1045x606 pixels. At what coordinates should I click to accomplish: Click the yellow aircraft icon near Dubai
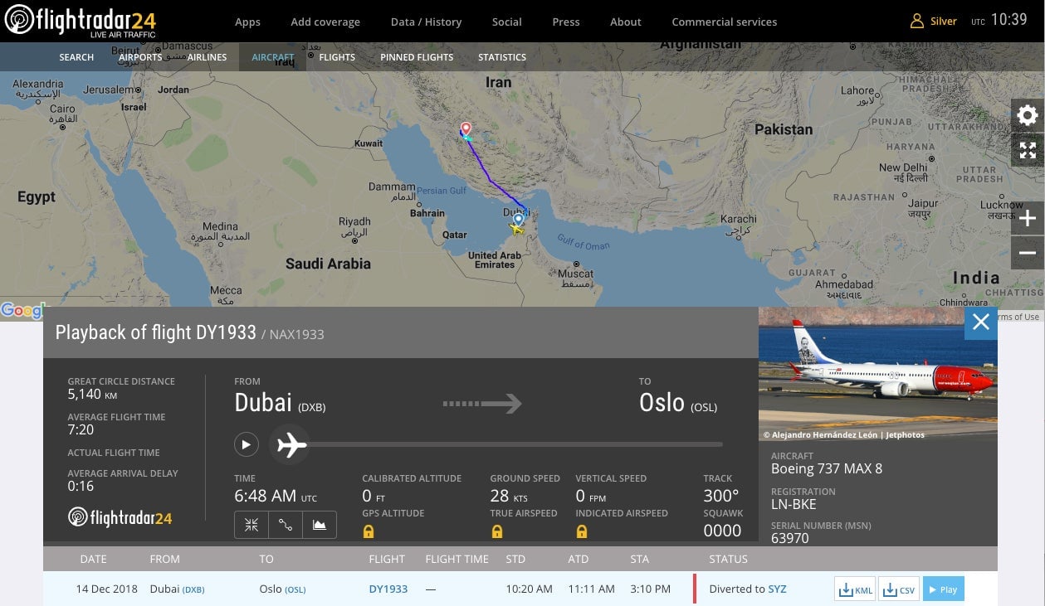pos(518,230)
